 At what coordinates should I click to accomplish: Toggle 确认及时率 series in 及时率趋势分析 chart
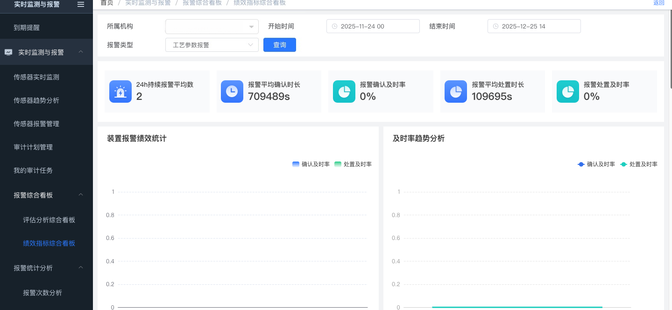pyautogui.click(x=596, y=164)
